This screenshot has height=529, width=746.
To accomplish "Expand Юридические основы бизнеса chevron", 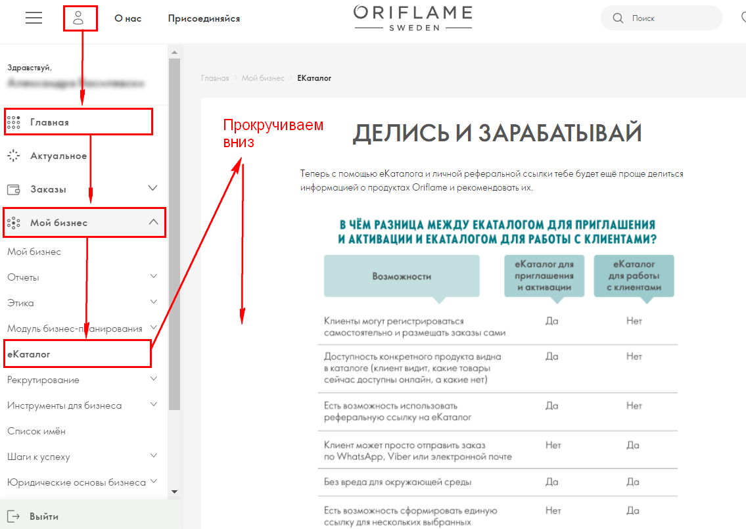I will point(154,482).
